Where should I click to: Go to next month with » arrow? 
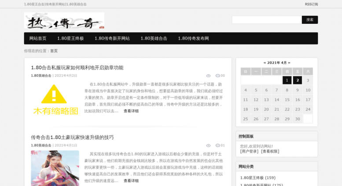tap(289, 63)
